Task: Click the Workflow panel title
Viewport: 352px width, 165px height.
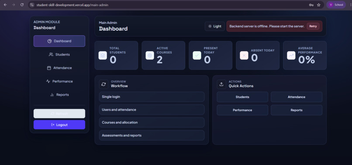Action: coord(119,86)
